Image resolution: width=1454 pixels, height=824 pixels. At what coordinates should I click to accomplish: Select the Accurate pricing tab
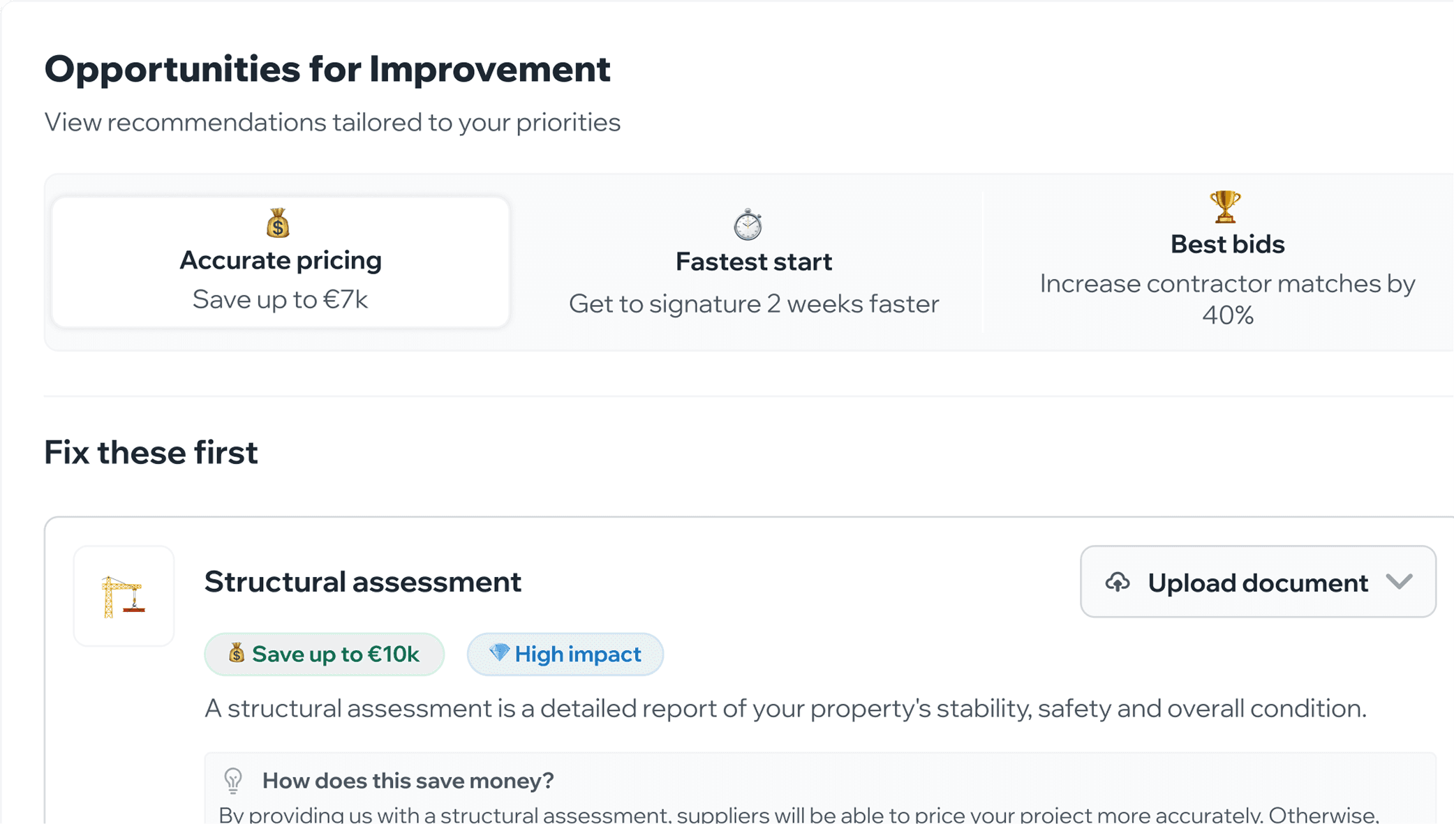tap(281, 262)
